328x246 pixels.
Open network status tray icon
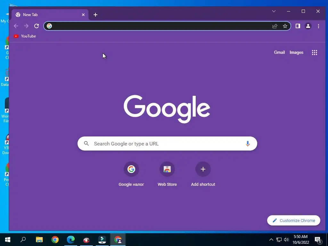(279, 240)
